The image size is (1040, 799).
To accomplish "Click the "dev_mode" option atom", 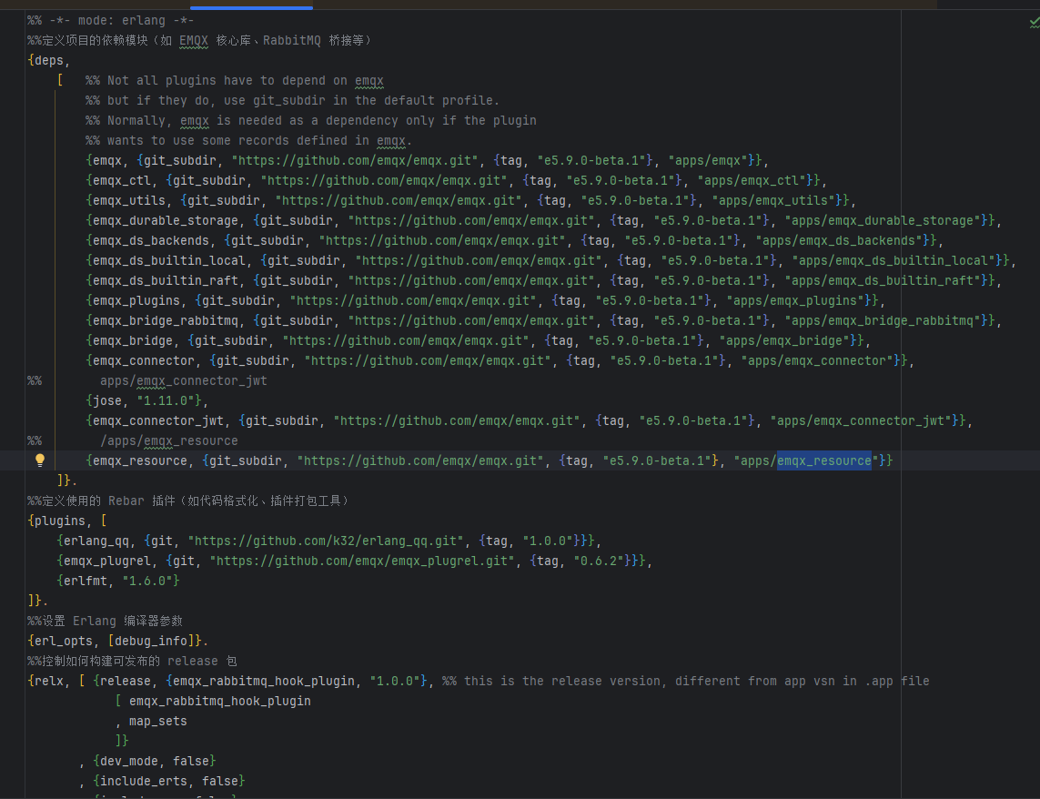I will coord(129,761).
